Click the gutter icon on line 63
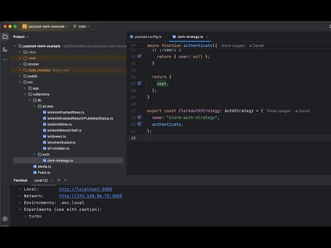Screen dimensions: 331x248 click(x=139, y=124)
